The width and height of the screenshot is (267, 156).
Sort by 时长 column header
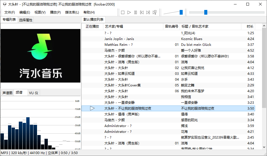pos(250,27)
